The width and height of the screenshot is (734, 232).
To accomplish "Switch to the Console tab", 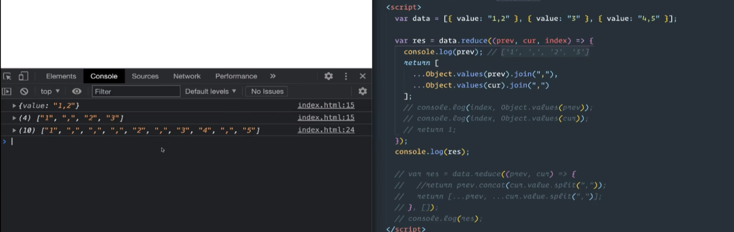I will [x=104, y=76].
